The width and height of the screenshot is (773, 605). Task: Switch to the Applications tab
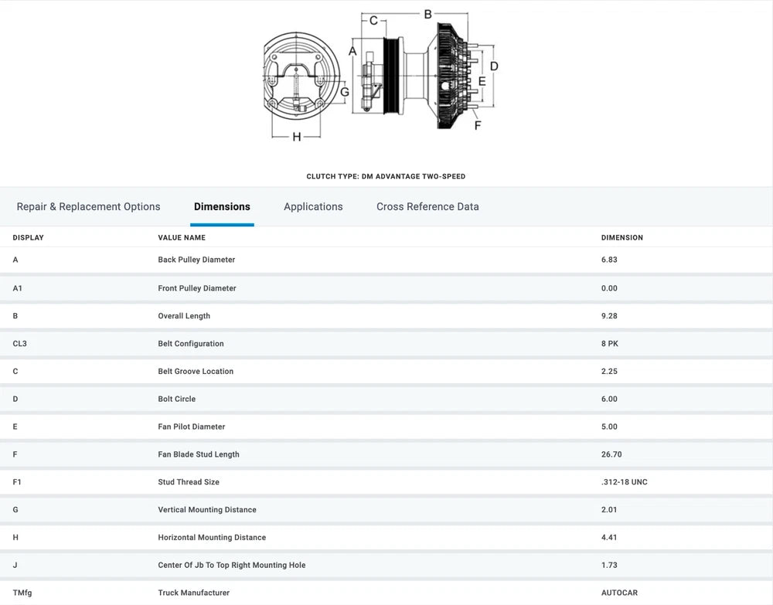[x=313, y=206]
